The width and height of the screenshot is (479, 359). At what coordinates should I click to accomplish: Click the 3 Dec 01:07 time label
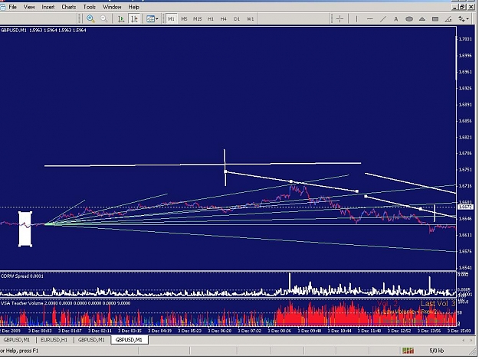[70, 331]
